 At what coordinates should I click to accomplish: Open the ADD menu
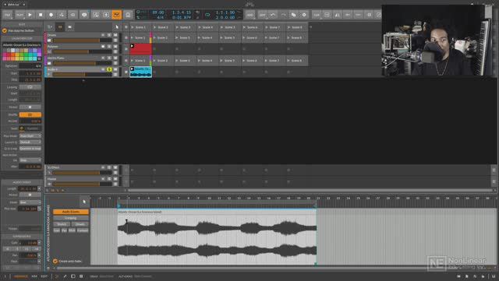point(250,15)
